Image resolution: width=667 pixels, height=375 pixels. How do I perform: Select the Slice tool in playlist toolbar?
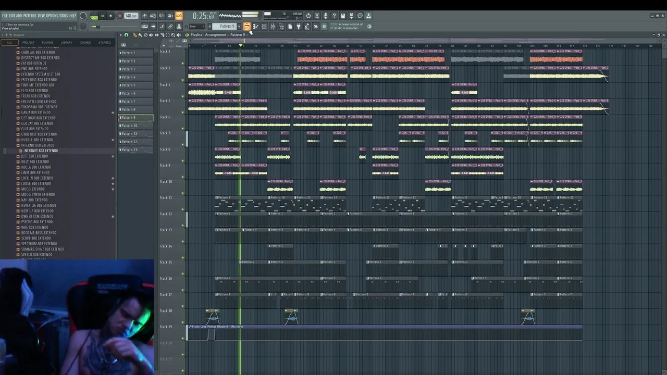pyautogui.click(x=162, y=35)
